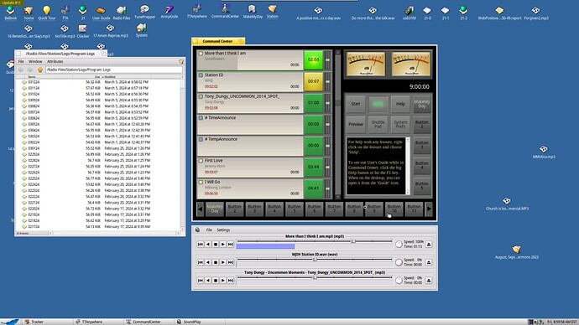Open the Quick Tour desktop icon
The height and width of the screenshot is (325, 579).
pyautogui.click(x=46, y=13)
